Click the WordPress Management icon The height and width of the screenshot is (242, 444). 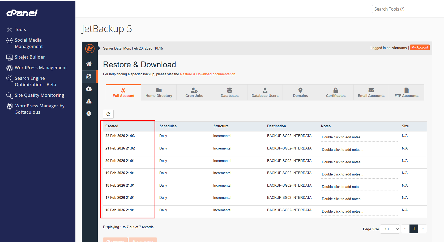click(10, 68)
